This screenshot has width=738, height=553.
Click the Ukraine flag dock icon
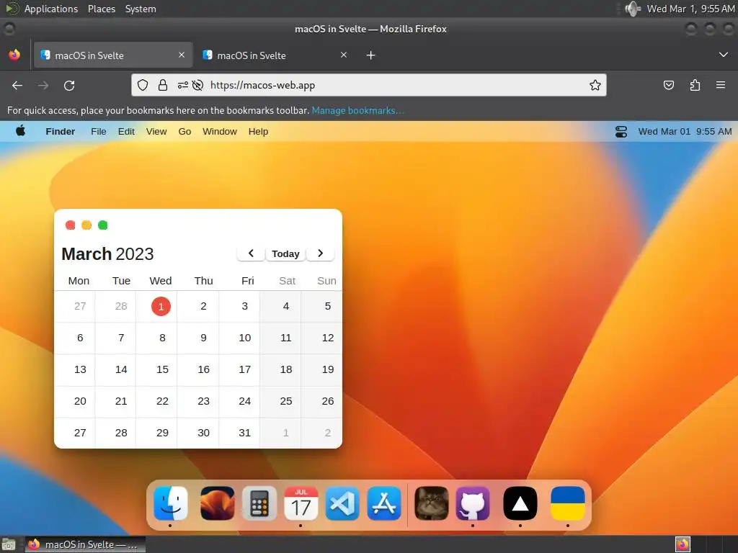tap(568, 503)
